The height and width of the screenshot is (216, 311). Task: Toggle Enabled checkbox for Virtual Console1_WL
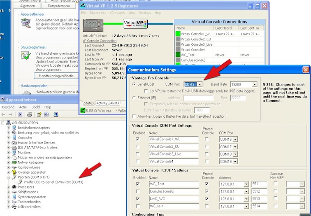tap(138, 139)
